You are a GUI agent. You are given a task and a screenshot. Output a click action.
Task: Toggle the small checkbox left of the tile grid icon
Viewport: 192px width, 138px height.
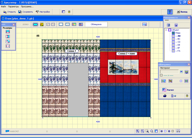tap(181, 81)
